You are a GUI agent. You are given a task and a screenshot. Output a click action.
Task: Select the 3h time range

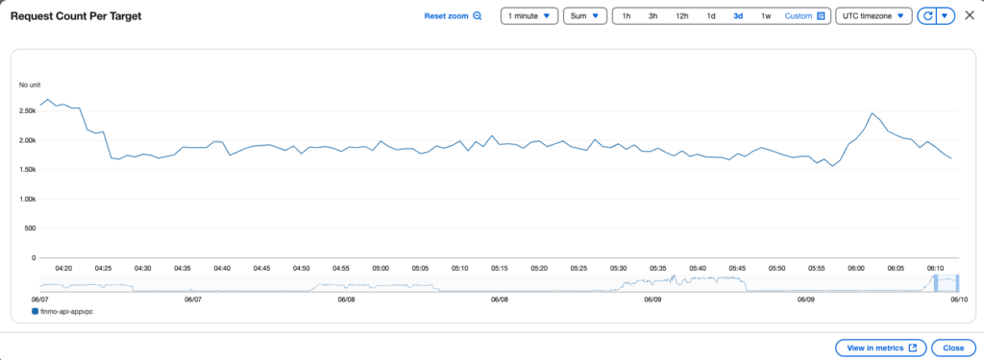[x=652, y=16]
